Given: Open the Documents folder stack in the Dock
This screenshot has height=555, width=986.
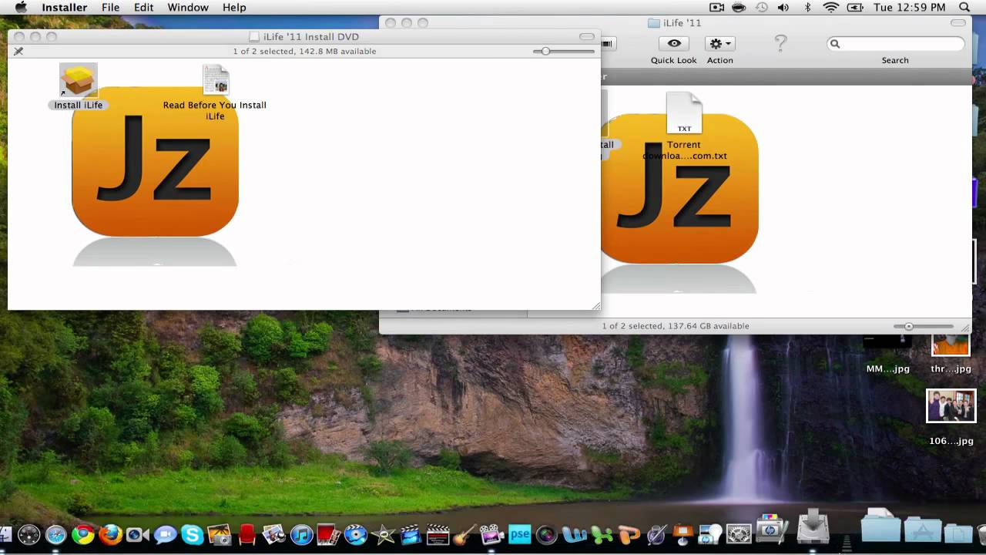Looking at the screenshot, I should [958, 532].
